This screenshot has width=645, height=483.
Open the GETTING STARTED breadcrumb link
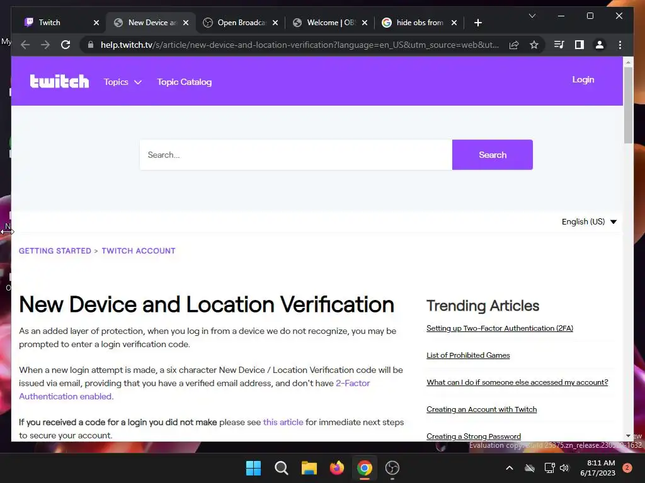[55, 251]
